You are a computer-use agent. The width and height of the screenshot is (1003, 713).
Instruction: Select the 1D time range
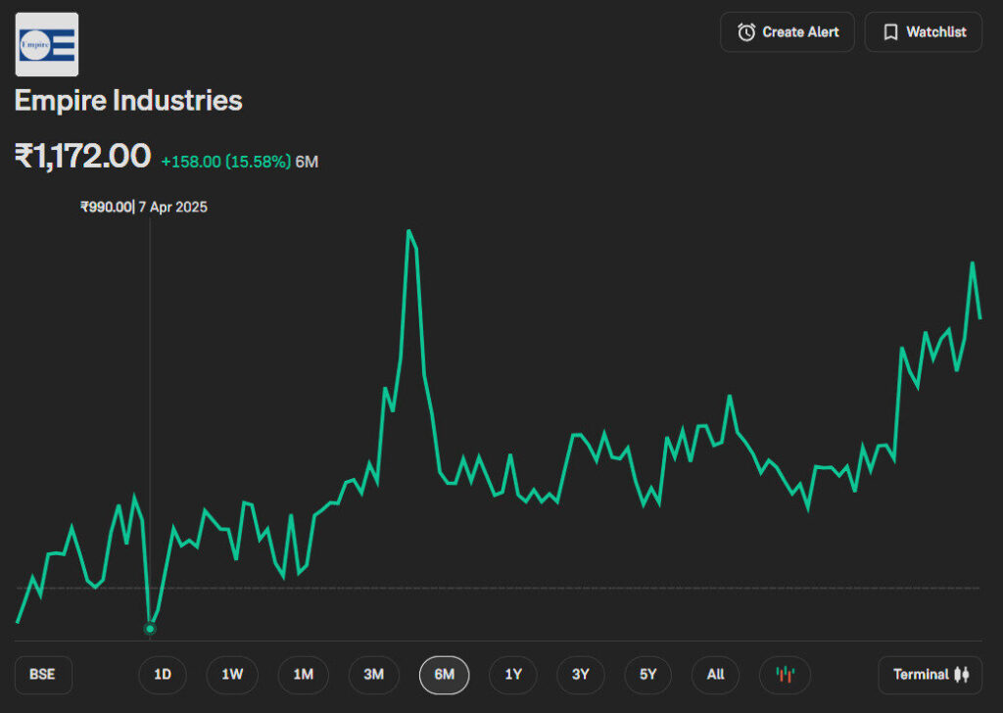[x=163, y=675]
